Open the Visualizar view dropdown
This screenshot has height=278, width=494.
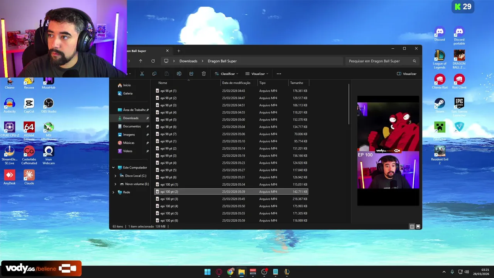(257, 74)
